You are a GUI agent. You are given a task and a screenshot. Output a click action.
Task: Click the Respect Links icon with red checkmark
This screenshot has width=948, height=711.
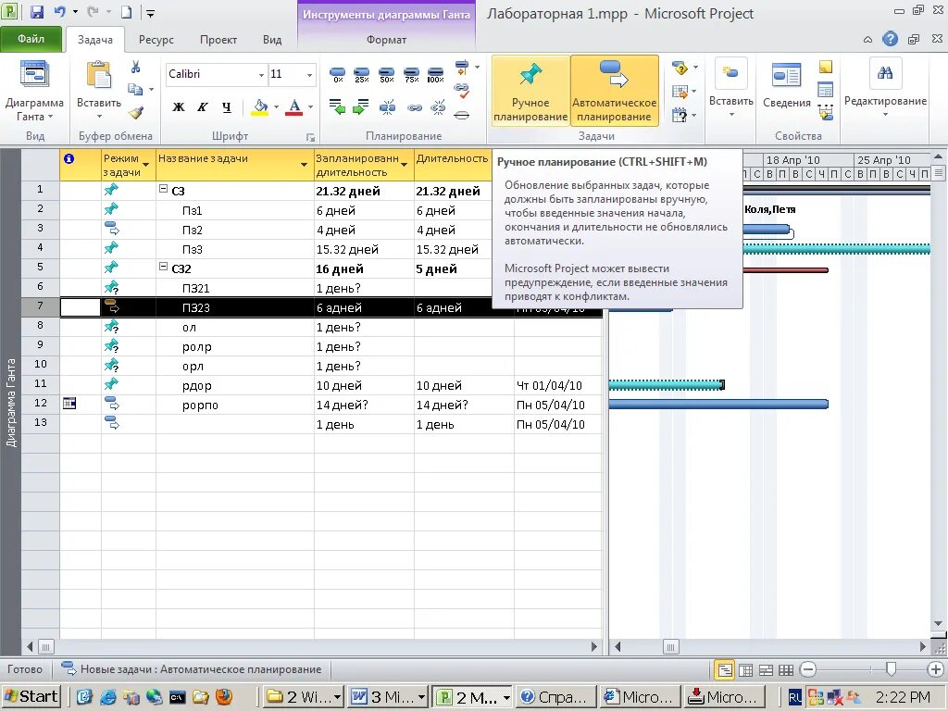(462, 91)
